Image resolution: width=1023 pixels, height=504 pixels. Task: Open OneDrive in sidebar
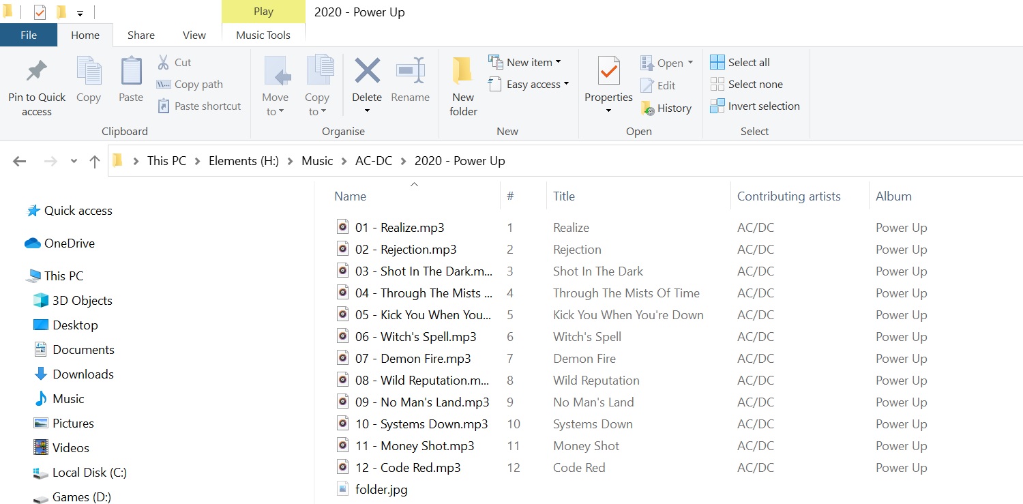pyautogui.click(x=59, y=243)
